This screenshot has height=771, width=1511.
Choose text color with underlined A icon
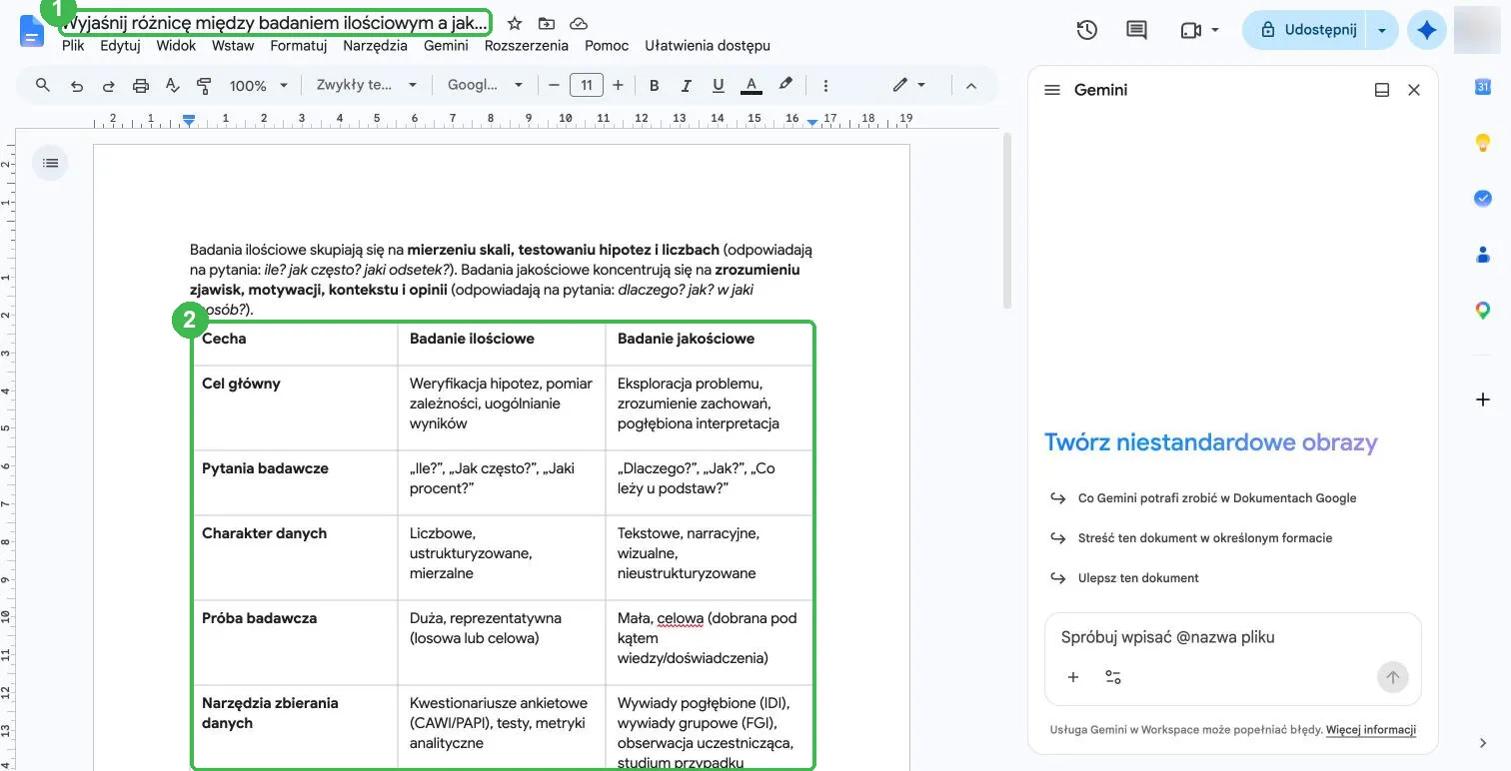click(x=752, y=86)
